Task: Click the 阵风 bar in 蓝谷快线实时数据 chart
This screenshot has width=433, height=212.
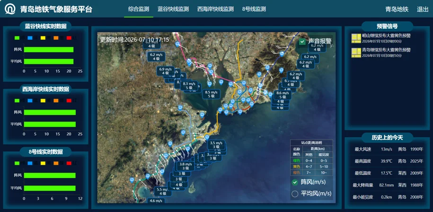Action: point(49,49)
